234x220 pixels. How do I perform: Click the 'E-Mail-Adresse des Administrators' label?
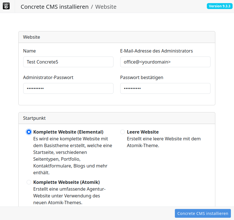click(x=156, y=51)
